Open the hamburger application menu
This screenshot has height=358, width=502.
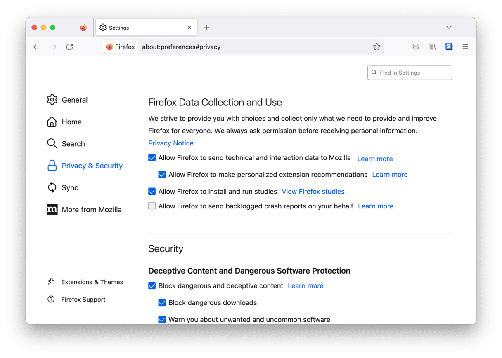[x=465, y=47]
